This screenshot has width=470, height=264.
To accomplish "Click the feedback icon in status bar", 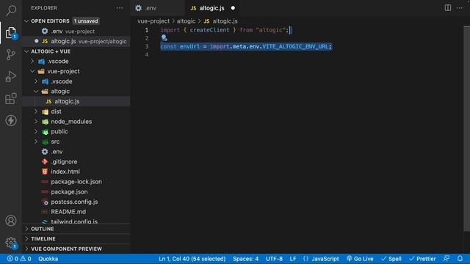I will (446, 258).
